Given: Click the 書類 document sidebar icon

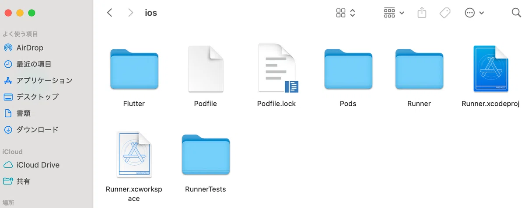Looking at the screenshot, I should pyautogui.click(x=8, y=113).
